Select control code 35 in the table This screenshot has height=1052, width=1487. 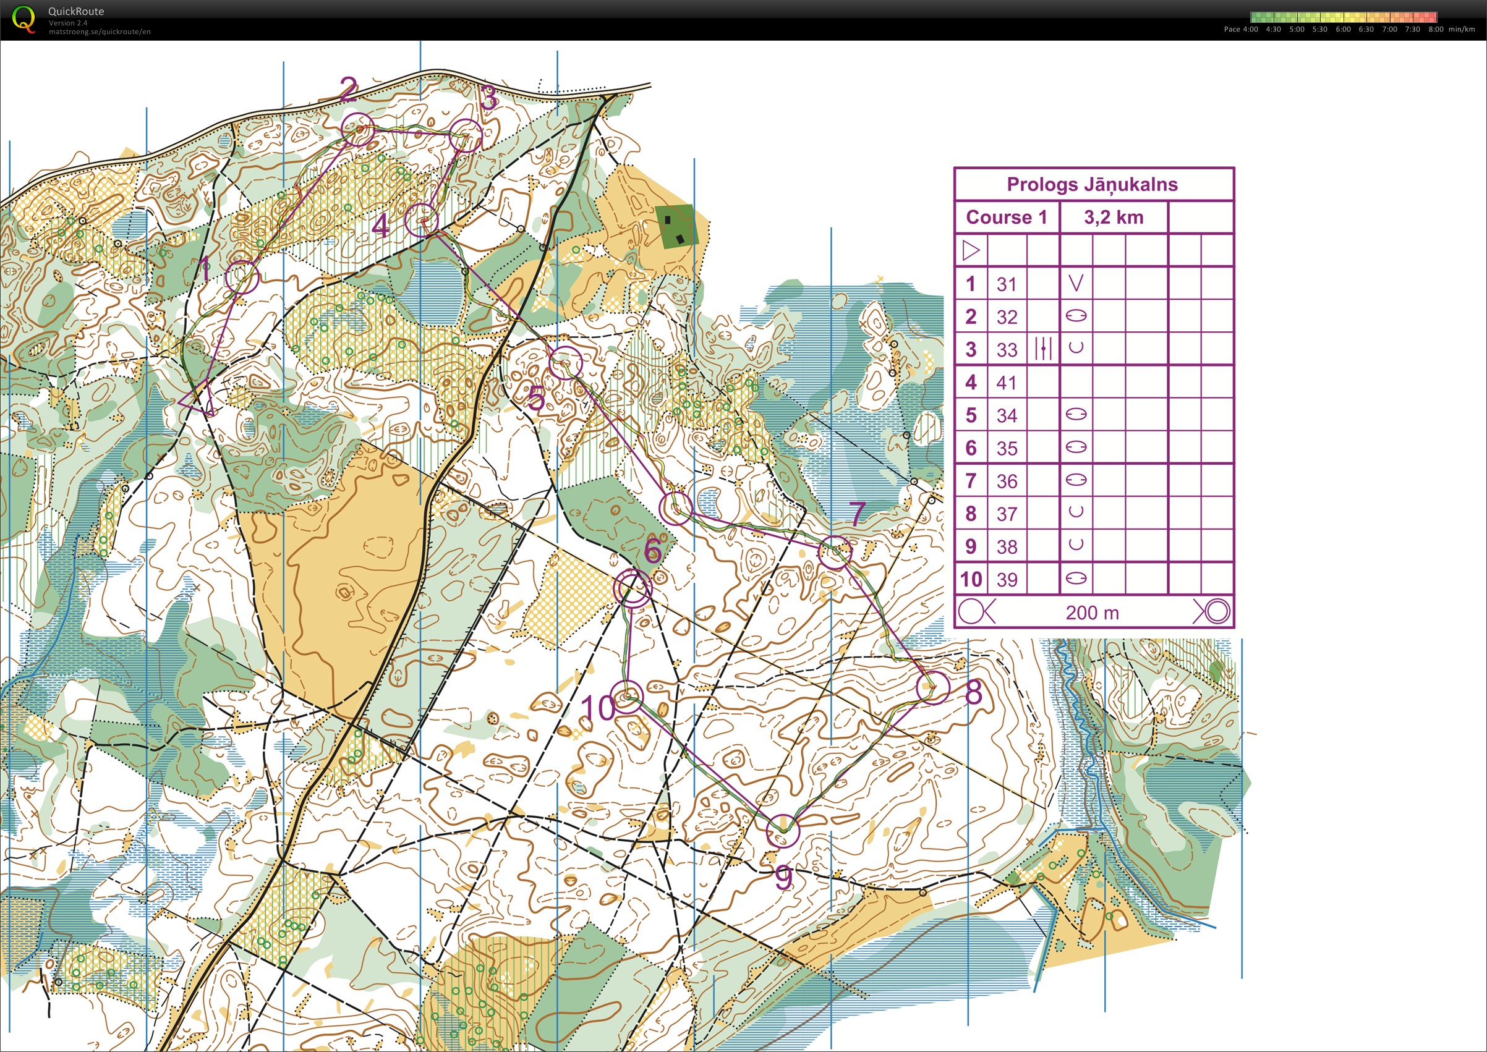[1007, 448]
